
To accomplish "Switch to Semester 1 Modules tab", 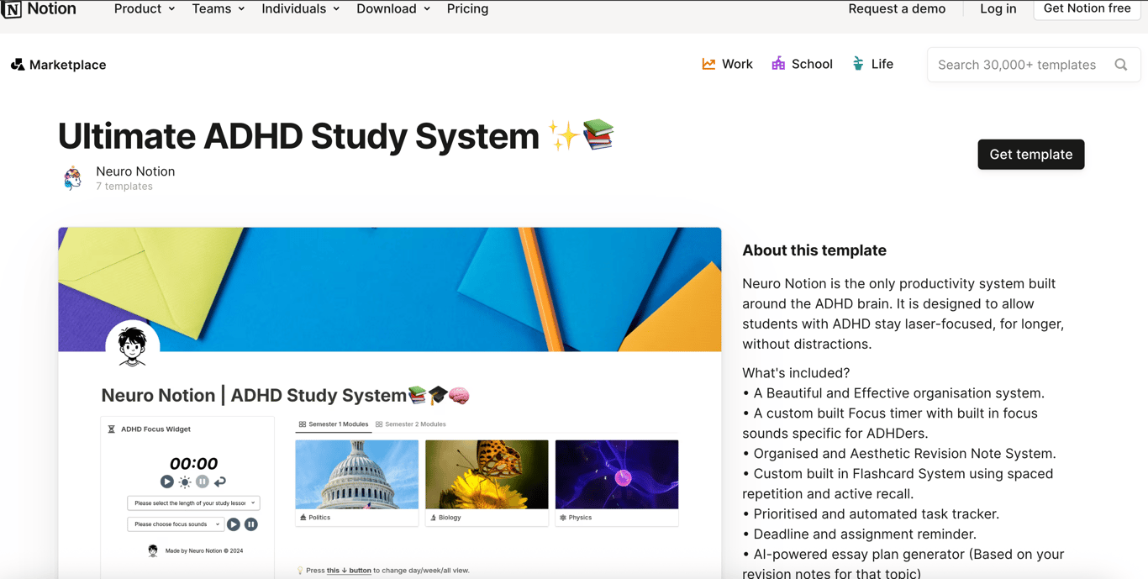I will [x=334, y=424].
